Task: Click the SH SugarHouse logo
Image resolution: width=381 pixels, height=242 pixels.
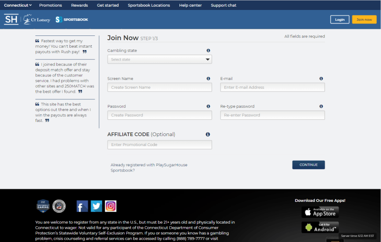Action: point(11,19)
